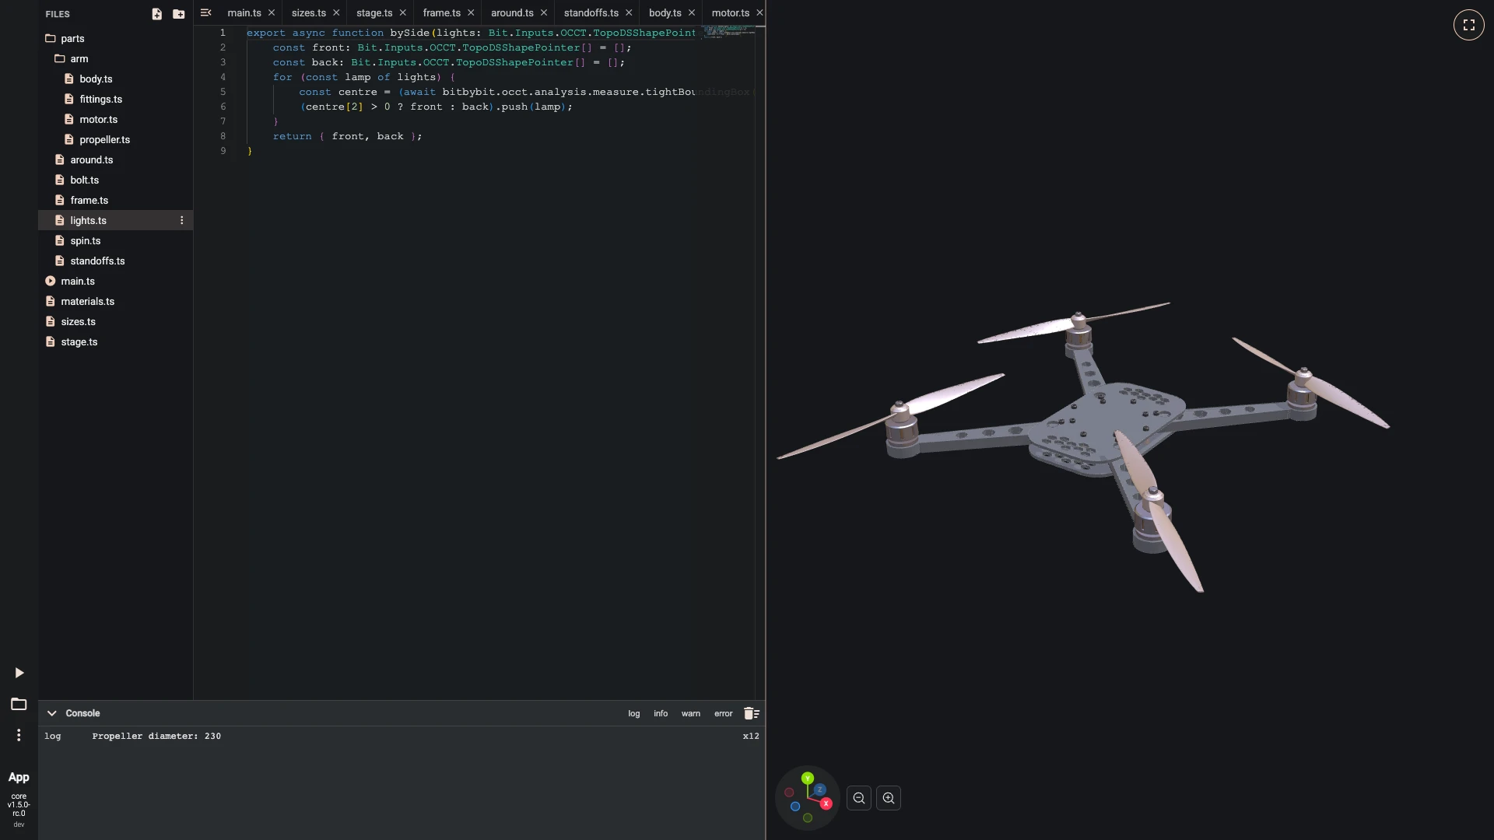Toggle the log console filter
Viewport: 1494px width, 840px height.
click(x=634, y=714)
